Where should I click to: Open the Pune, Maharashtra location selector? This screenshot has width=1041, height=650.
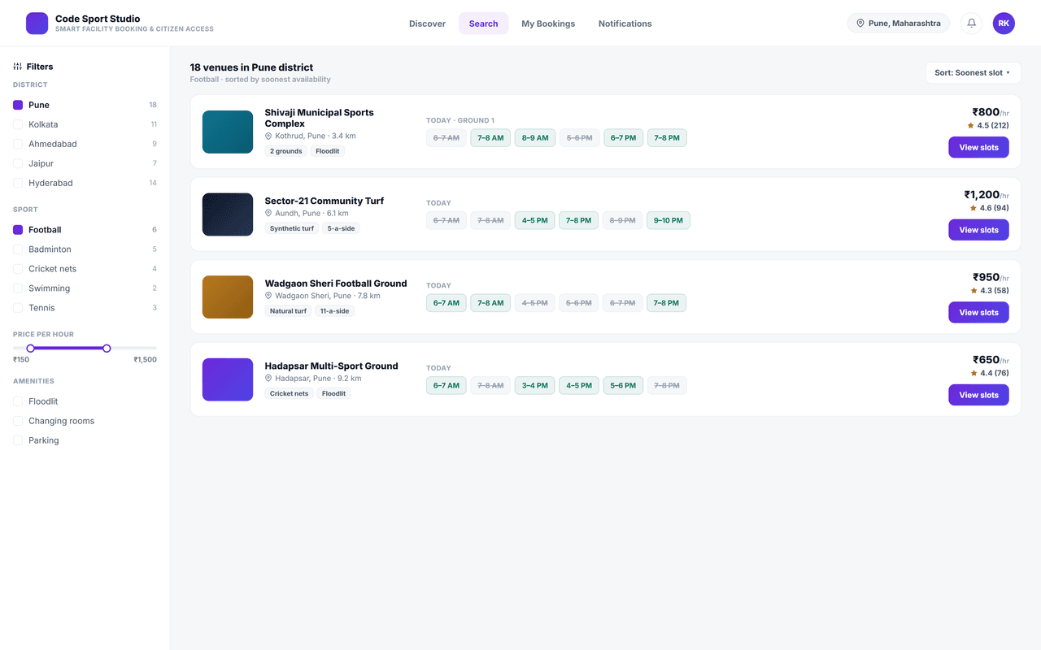tap(899, 24)
